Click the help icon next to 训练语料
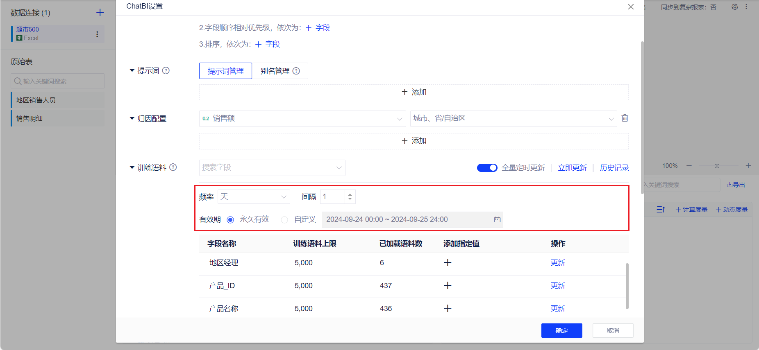The height and width of the screenshot is (350, 759). pyautogui.click(x=173, y=167)
